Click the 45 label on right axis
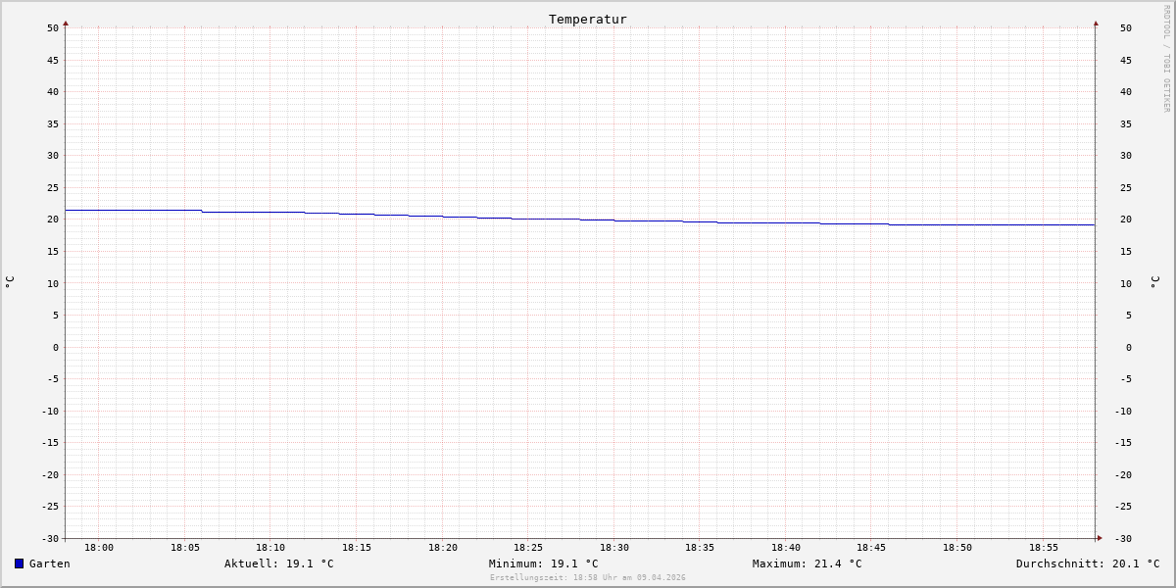The width and height of the screenshot is (1176, 588). pyautogui.click(x=1126, y=60)
